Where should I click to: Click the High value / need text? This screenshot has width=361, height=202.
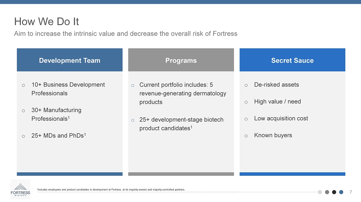[x=277, y=102]
